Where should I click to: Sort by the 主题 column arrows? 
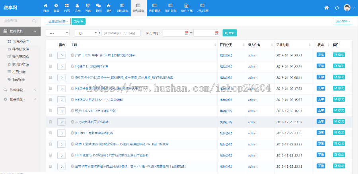click(x=215, y=45)
